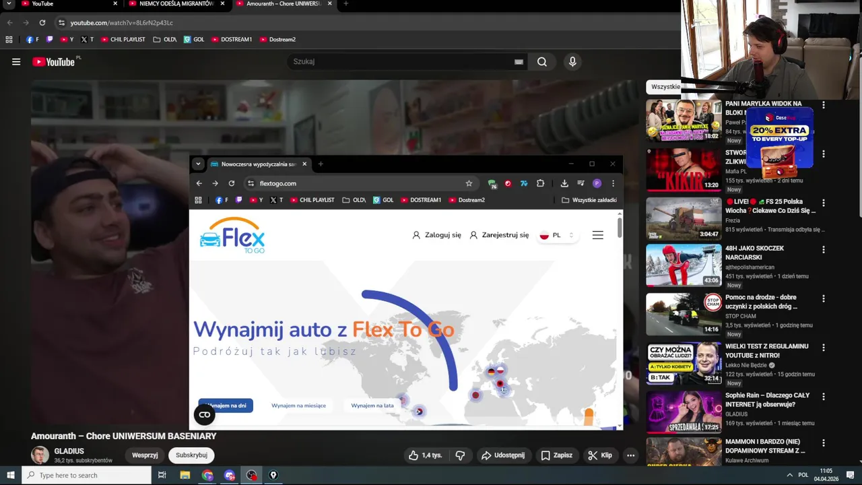Select 'Wynajem na miesiące' tab
The image size is (862, 485).
click(x=298, y=406)
